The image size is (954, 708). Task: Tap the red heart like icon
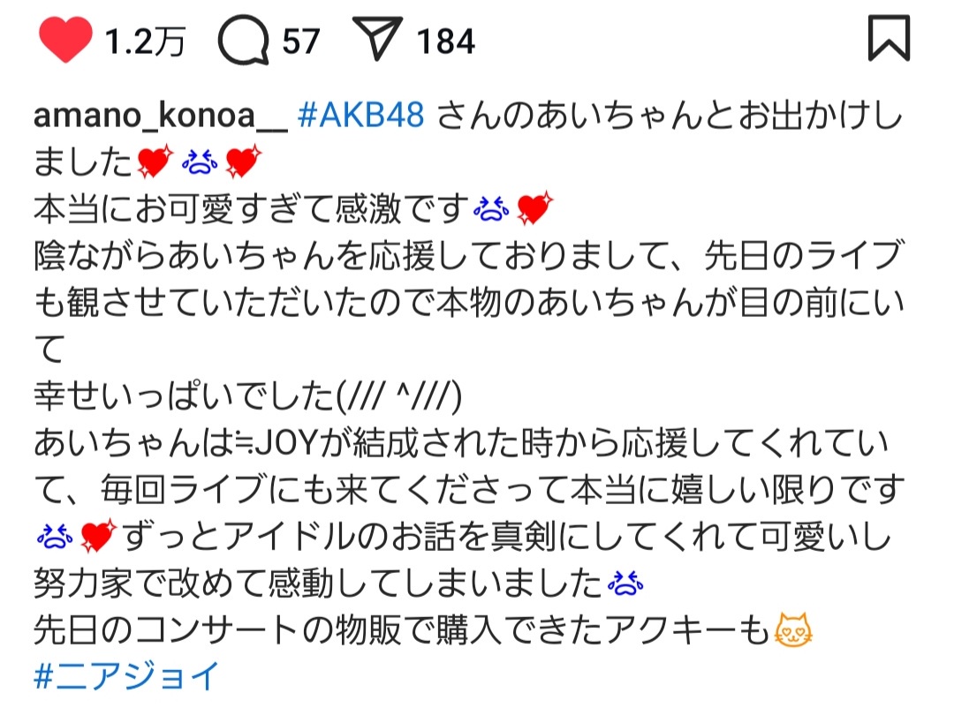[65, 40]
